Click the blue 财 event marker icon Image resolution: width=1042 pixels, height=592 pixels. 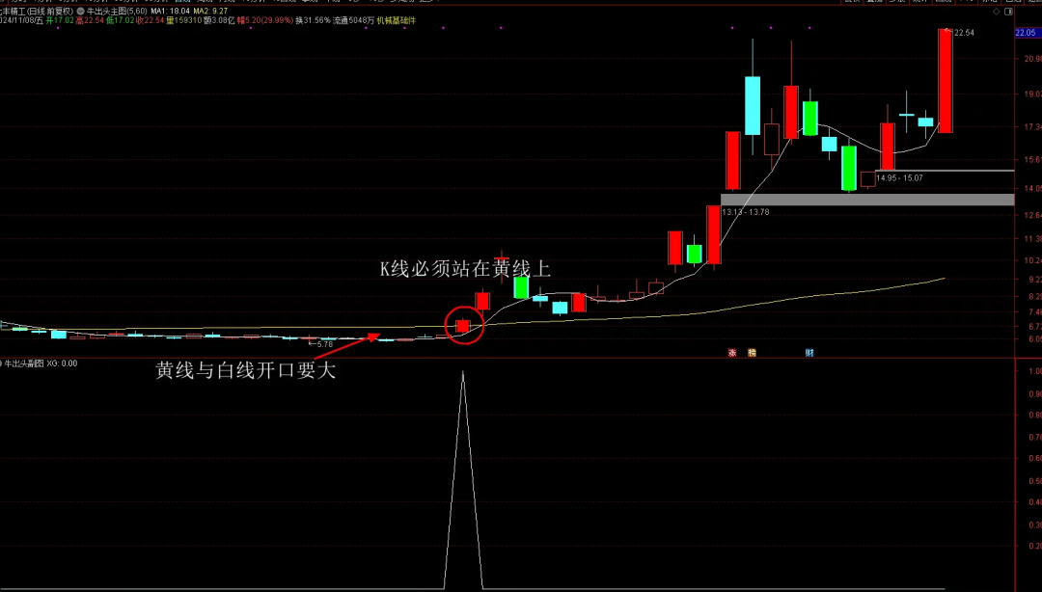tap(809, 353)
